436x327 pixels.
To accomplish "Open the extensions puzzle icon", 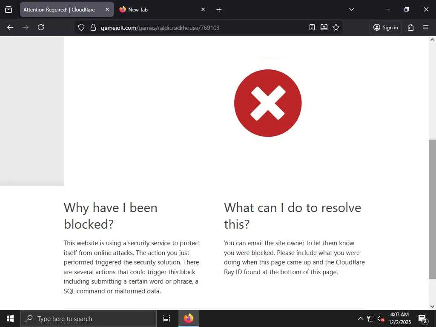I will tap(411, 27).
